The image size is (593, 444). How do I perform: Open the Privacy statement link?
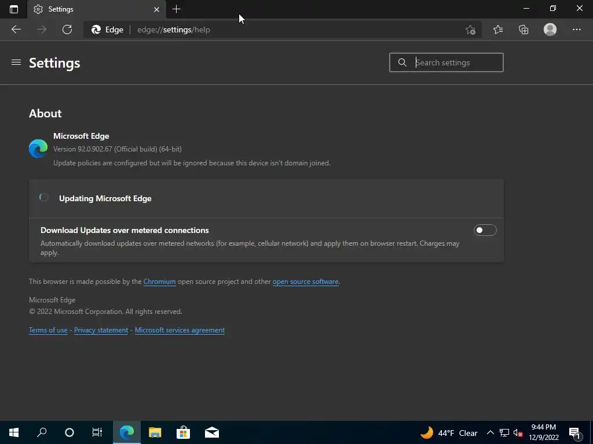tap(101, 330)
